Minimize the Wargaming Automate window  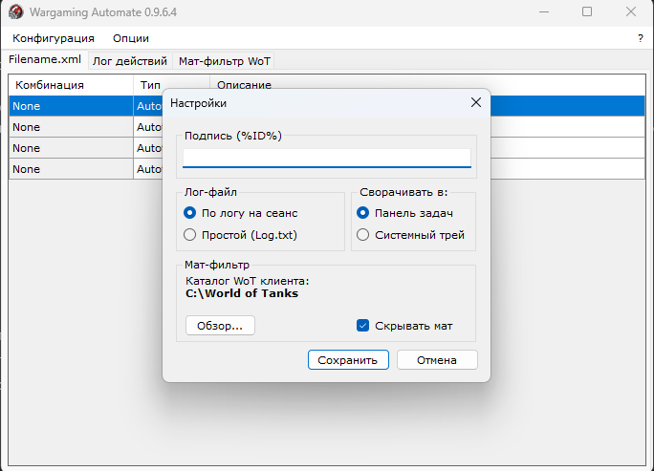(x=543, y=11)
